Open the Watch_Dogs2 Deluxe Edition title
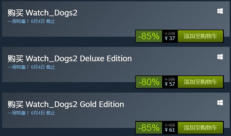This screenshot has height=136, width=231. (x=70, y=59)
